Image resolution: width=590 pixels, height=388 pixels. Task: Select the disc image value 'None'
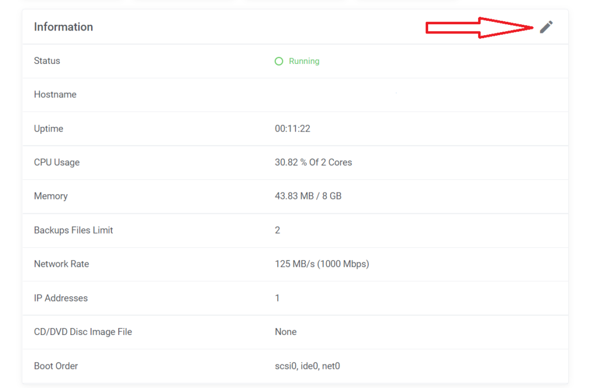pyautogui.click(x=286, y=332)
